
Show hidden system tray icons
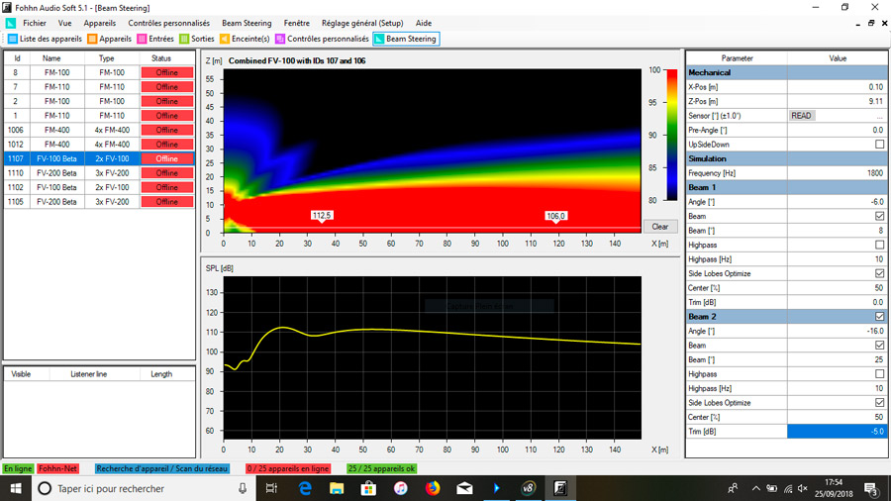(755, 488)
